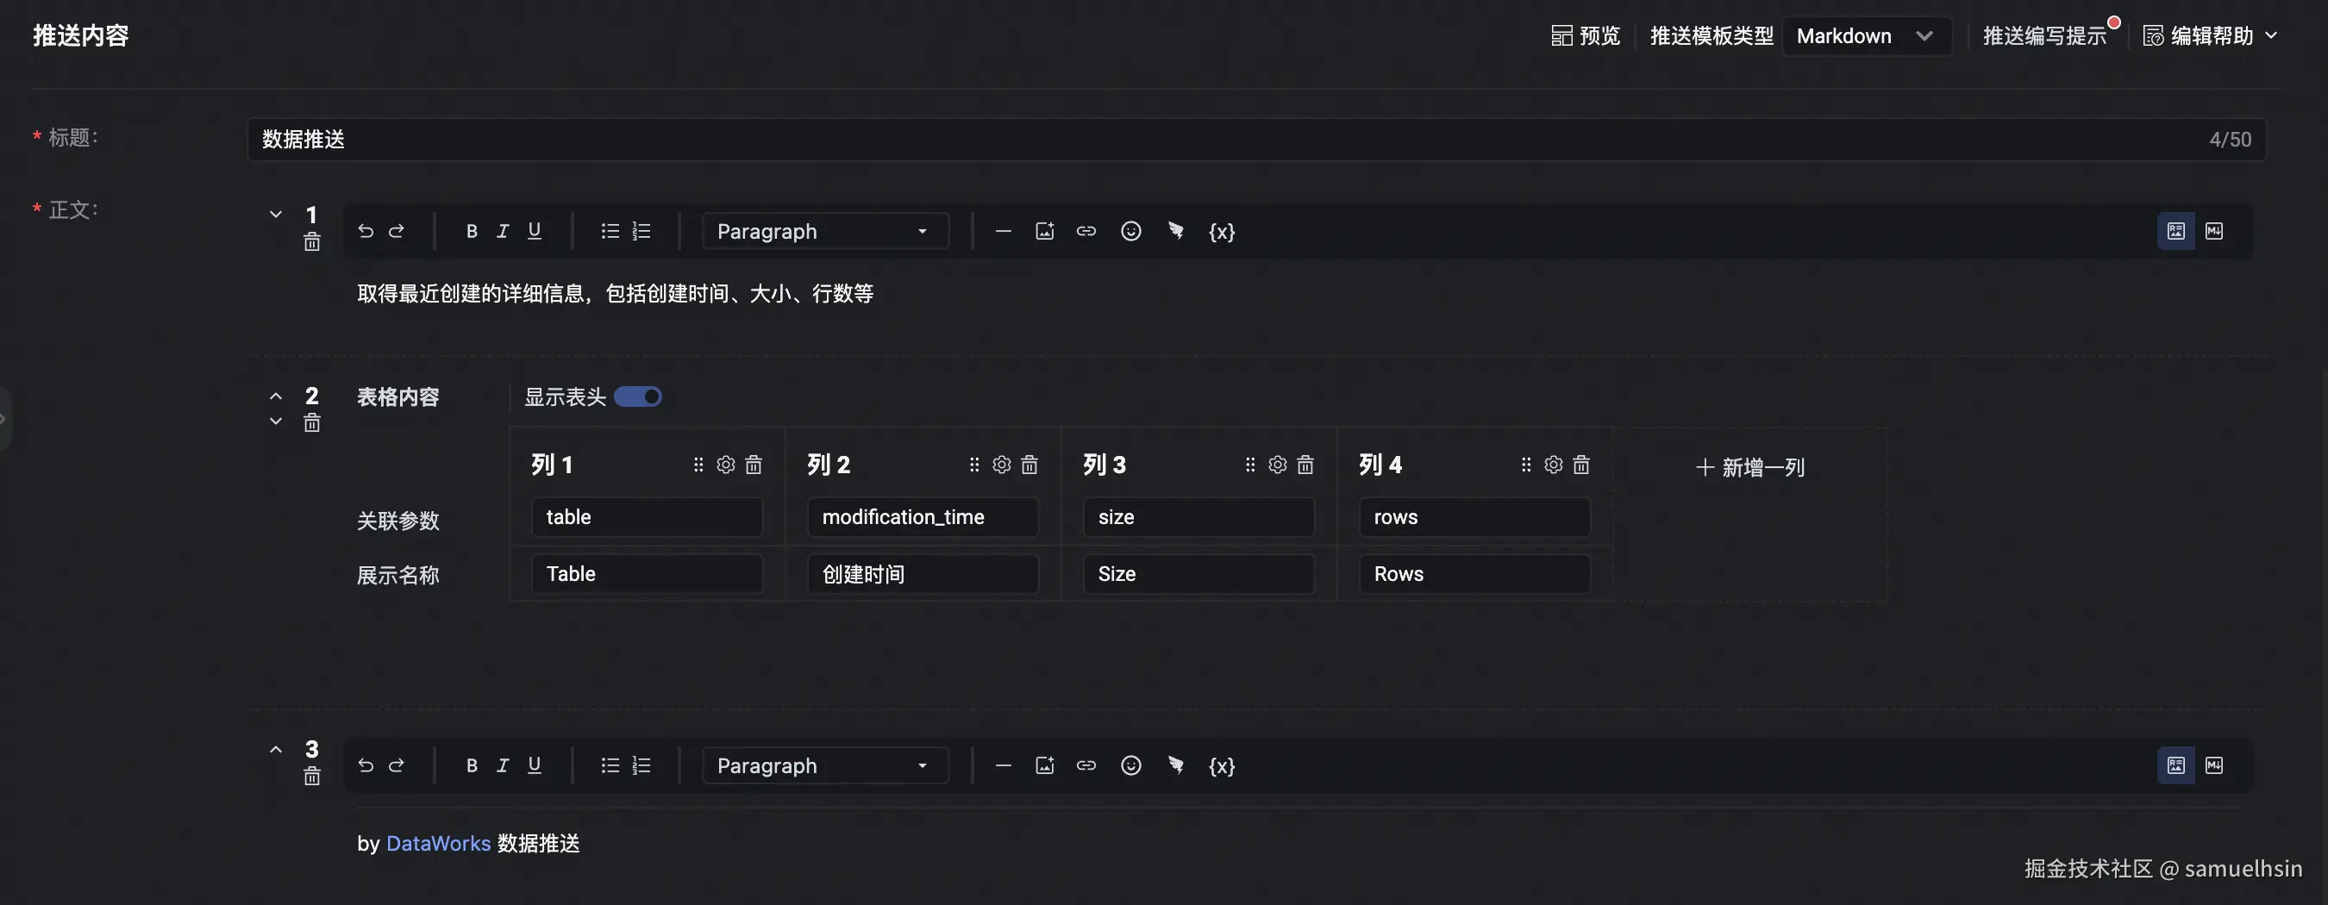This screenshot has width=2328, height=905.
Task: Open settings for column 列 4
Action: point(1554,465)
